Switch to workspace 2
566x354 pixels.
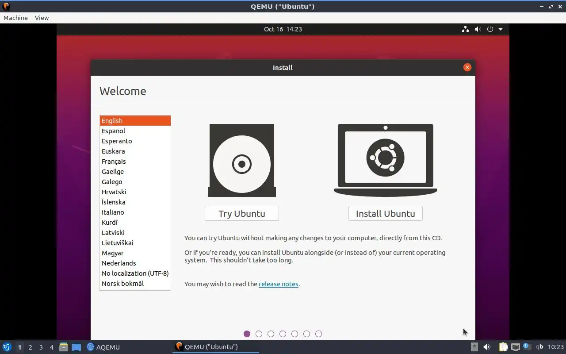(x=30, y=347)
